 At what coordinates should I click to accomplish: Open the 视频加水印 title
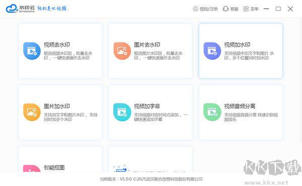237,45
